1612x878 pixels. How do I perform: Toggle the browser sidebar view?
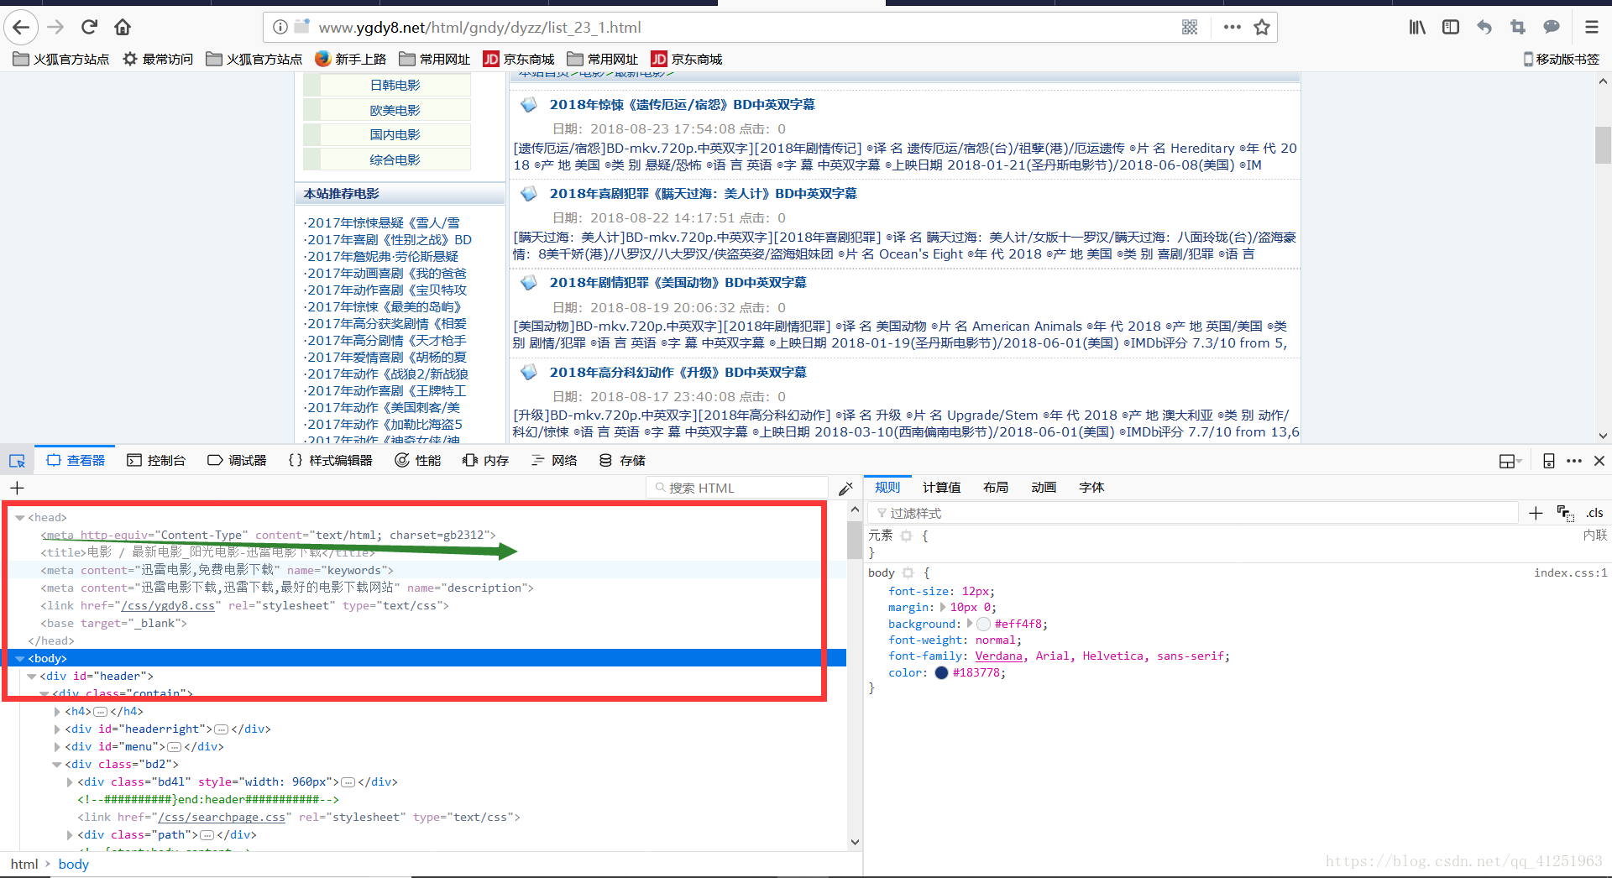tap(1451, 27)
